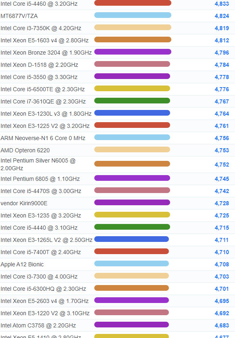This screenshot has height=338, width=235.
Task: Click the score 4,778
Action: tap(222, 77)
